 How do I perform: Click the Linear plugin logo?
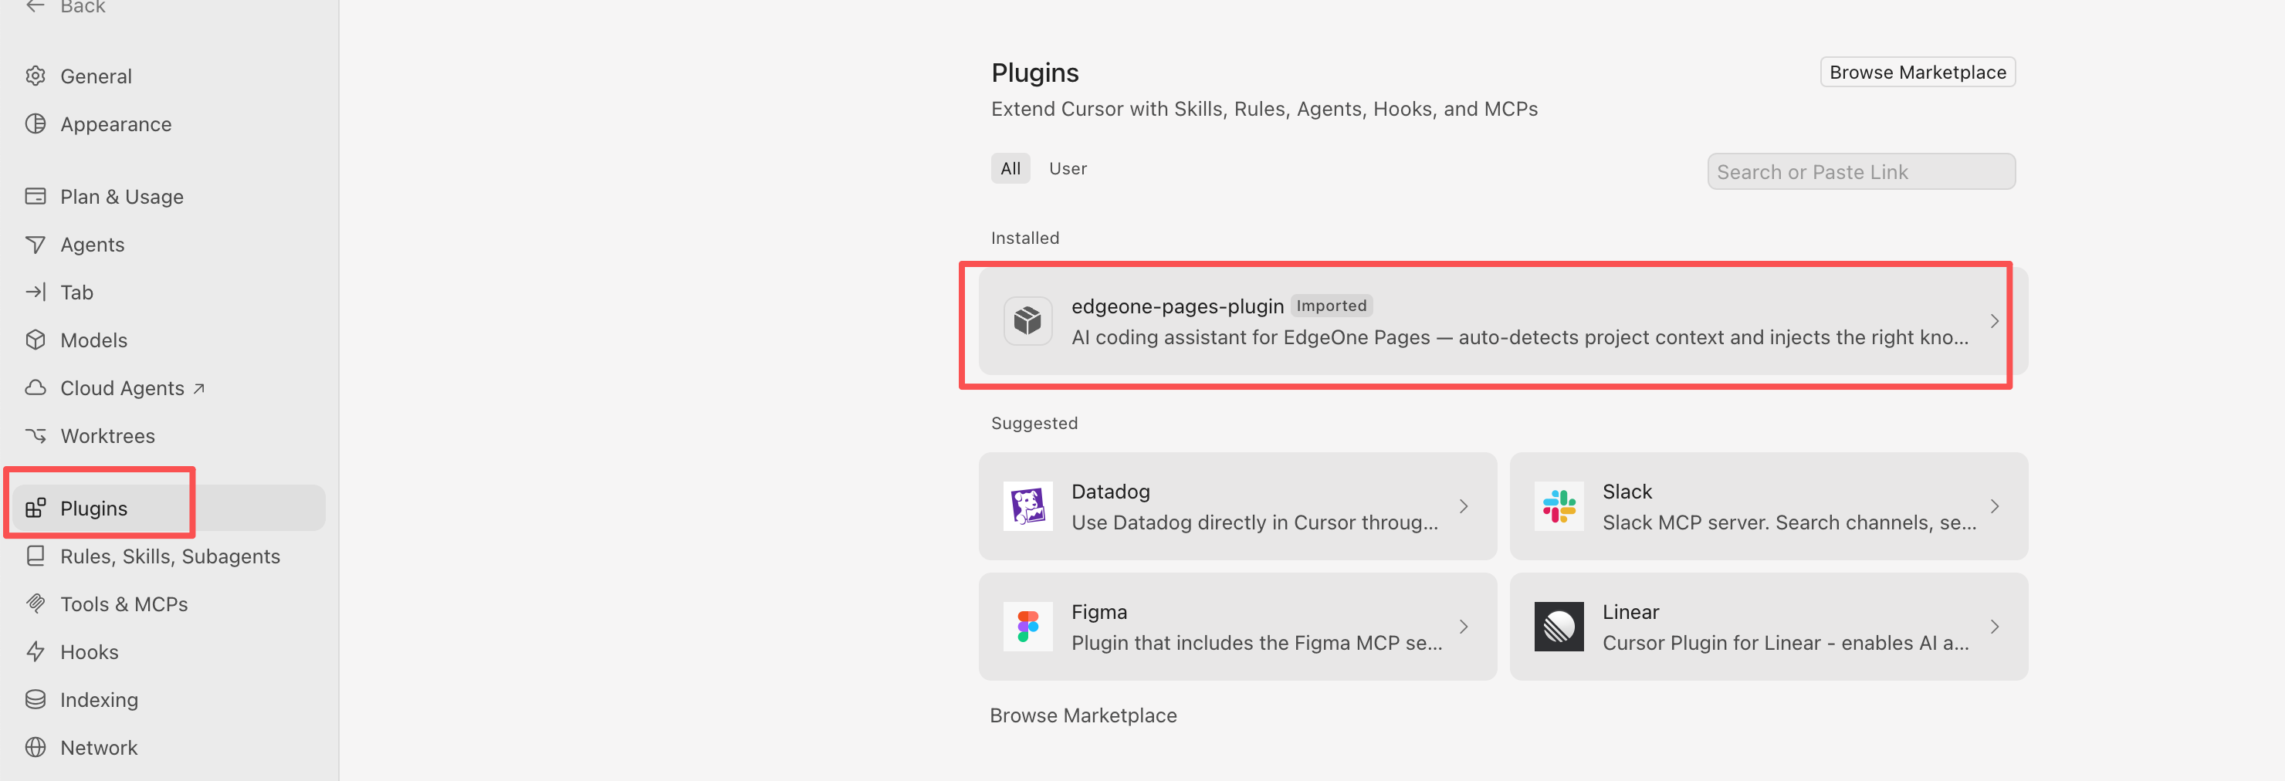point(1558,627)
